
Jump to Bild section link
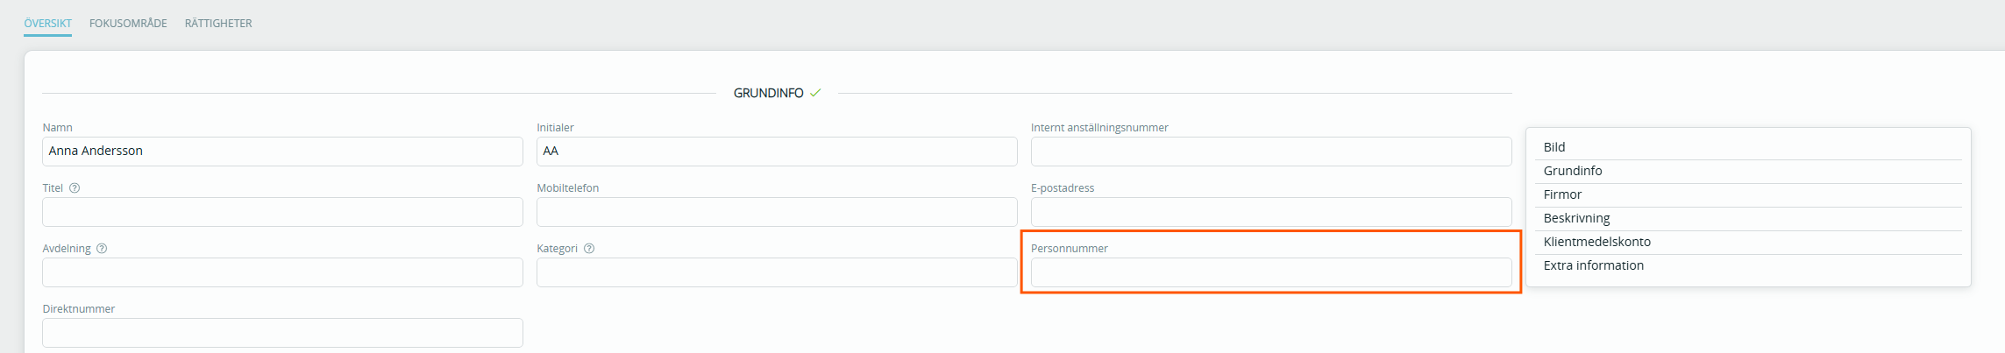click(1554, 147)
